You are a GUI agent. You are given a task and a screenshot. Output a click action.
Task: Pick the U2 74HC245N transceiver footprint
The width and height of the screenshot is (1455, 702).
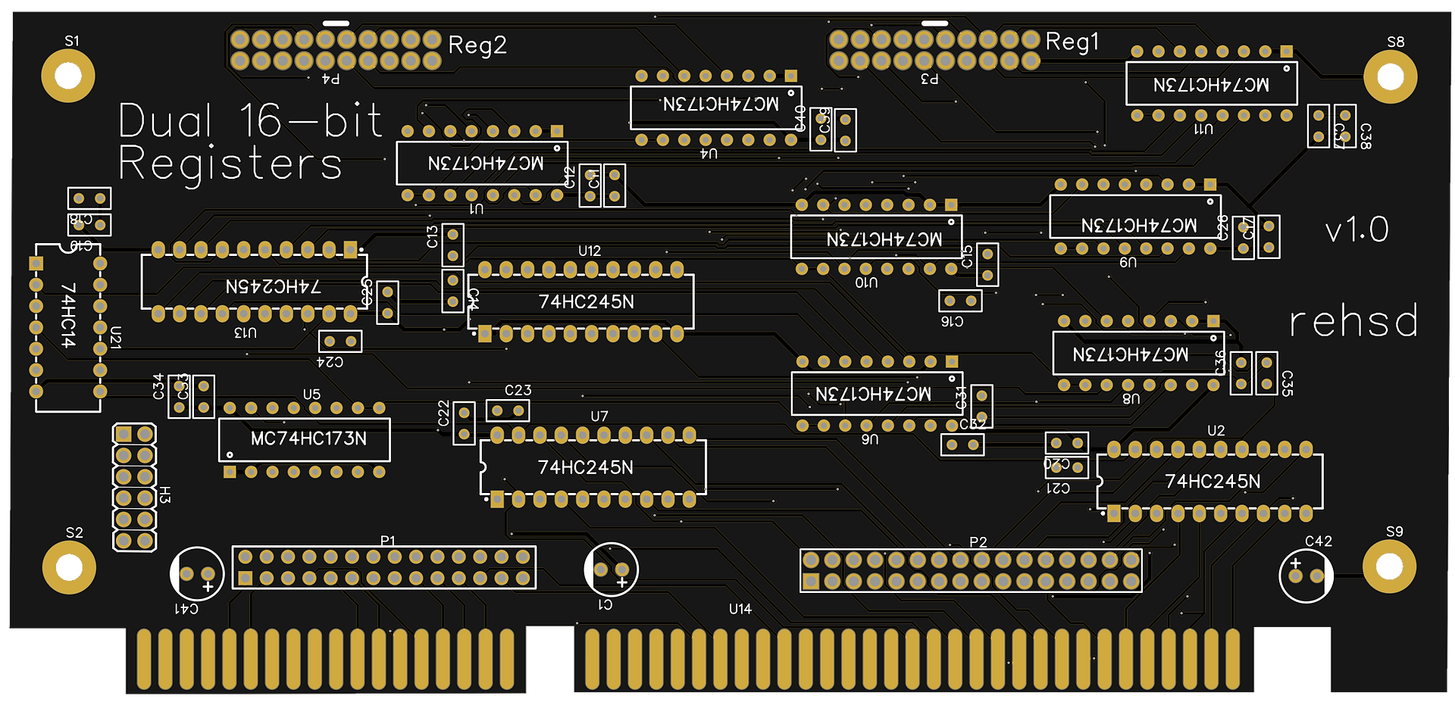(x=1210, y=481)
